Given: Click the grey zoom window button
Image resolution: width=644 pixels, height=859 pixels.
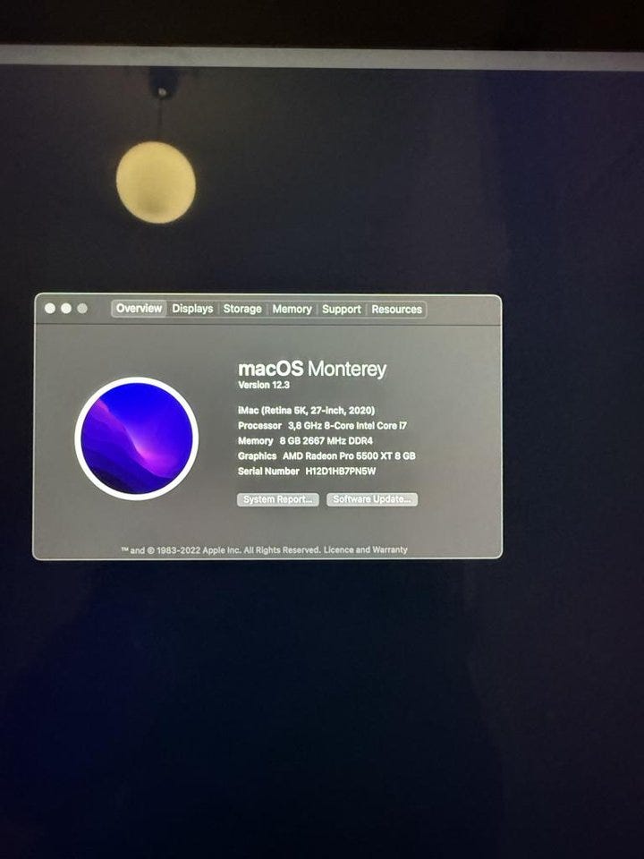Looking at the screenshot, I should pyautogui.click(x=82, y=308).
